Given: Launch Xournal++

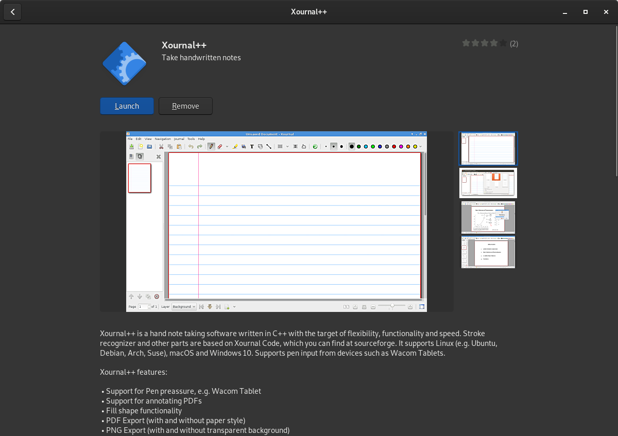Looking at the screenshot, I should point(127,106).
